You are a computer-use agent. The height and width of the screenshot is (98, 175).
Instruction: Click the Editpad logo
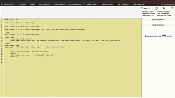[144, 8]
